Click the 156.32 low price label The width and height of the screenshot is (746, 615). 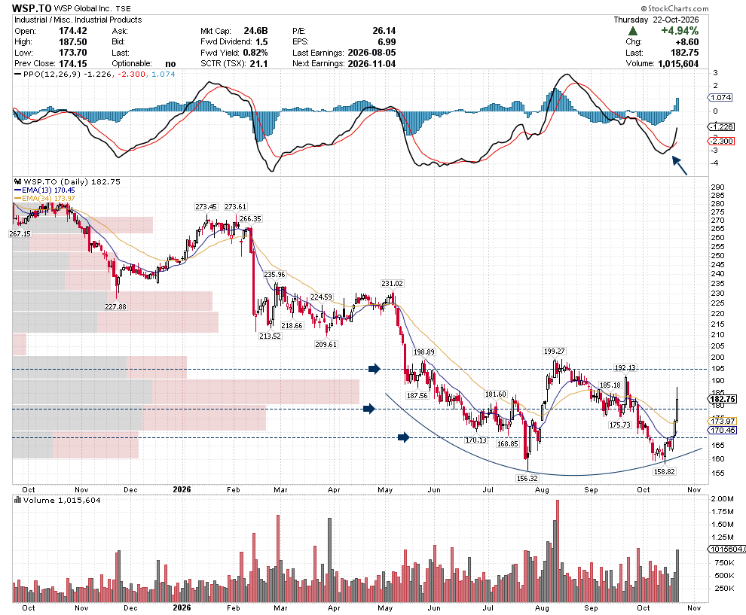(x=527, y=478)
